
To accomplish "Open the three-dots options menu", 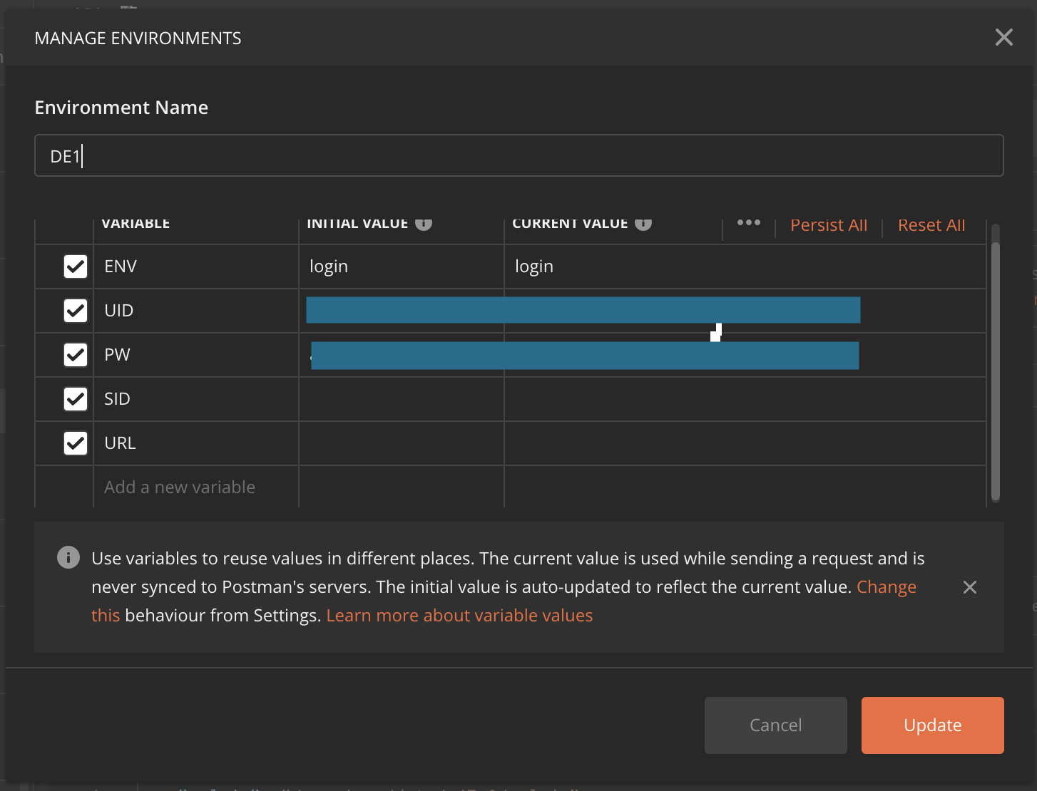I will (x=748, y=222).
